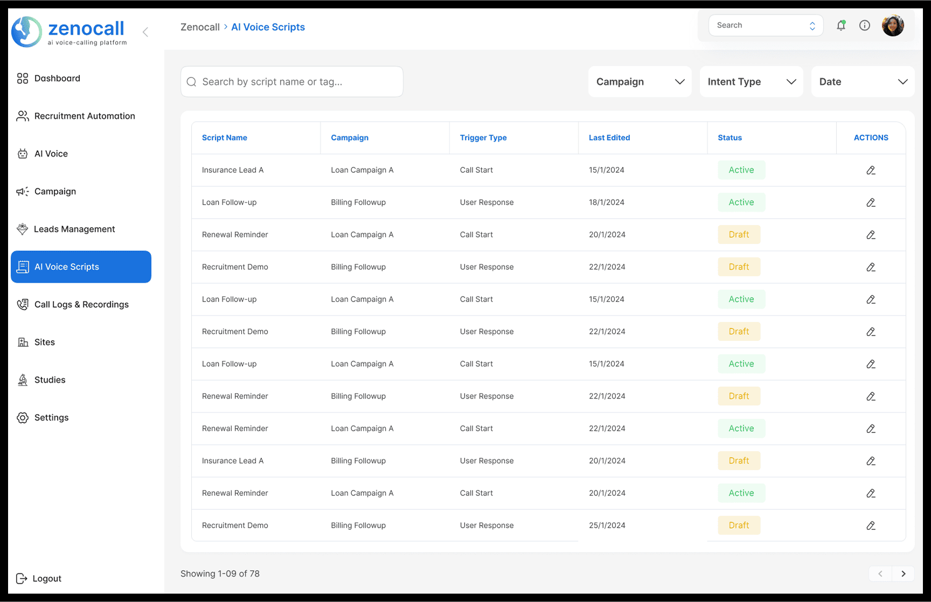Go to Call Logs & Recordings
Viewport: 931px width, 602px height.
[81, 305]
